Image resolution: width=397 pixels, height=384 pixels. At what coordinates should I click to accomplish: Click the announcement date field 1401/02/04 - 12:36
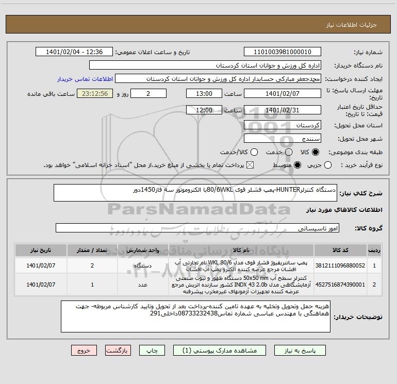(74, 52)
